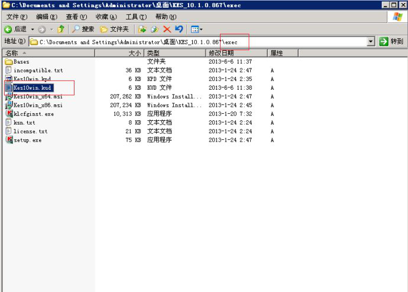Toggle the Folders (文件夹) pane button

115,29
